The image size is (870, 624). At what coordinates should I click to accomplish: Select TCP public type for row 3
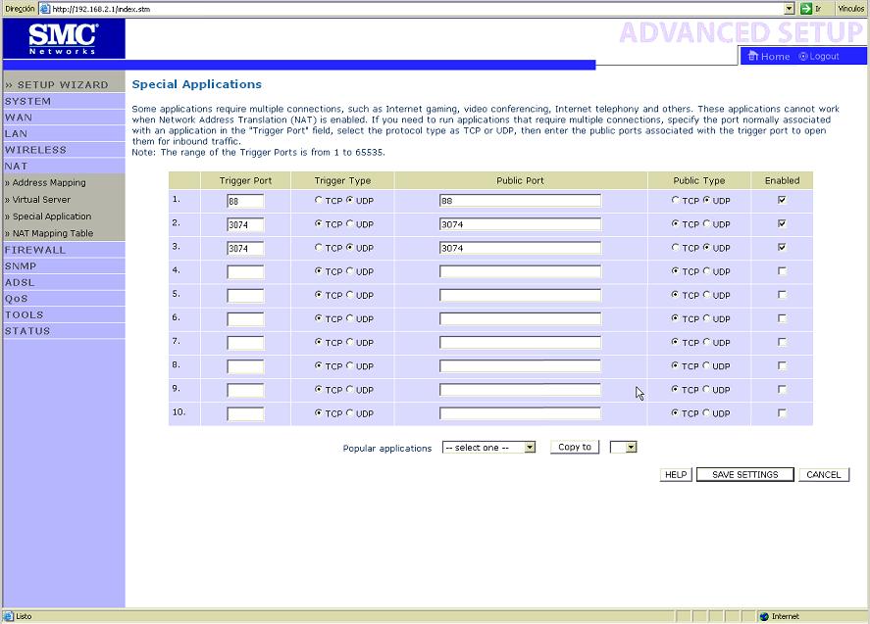pyautogui.click(x=675, y=247)
